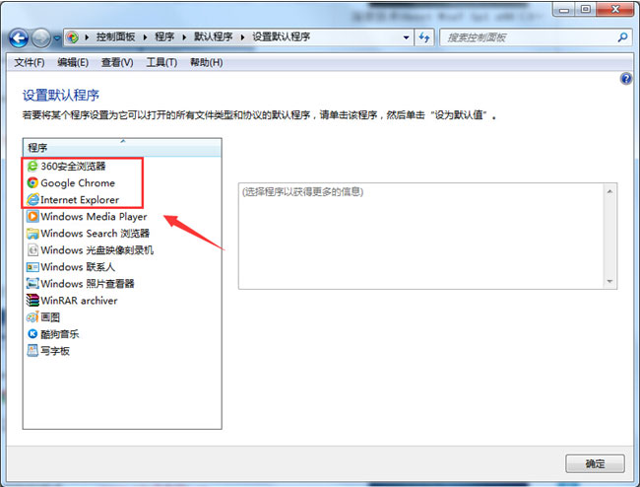
Task: Open the recent pages dropdown arrow
Action: point(57,38)
